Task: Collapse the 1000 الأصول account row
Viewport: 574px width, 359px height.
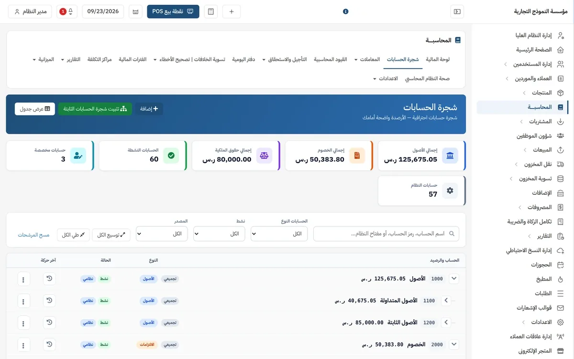Action: [454, 279]
